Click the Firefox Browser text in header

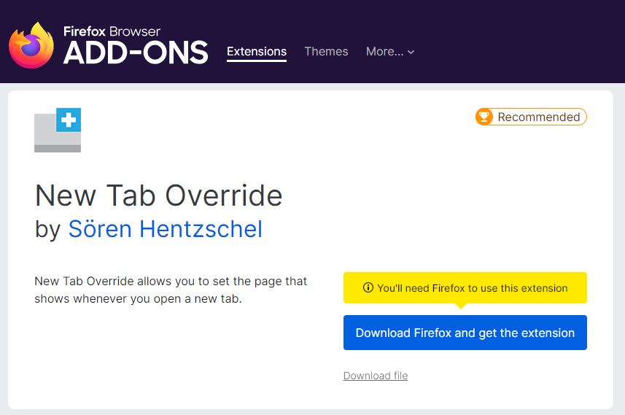tap(112, 31)
